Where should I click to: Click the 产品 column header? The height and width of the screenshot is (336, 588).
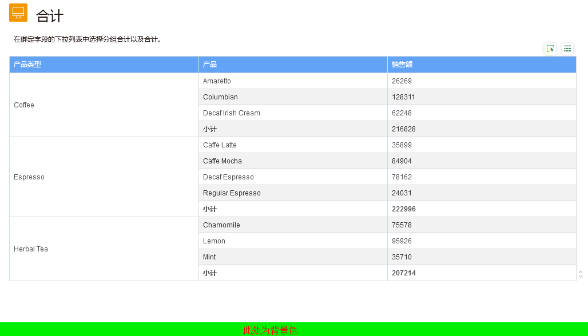click(210, 65)
